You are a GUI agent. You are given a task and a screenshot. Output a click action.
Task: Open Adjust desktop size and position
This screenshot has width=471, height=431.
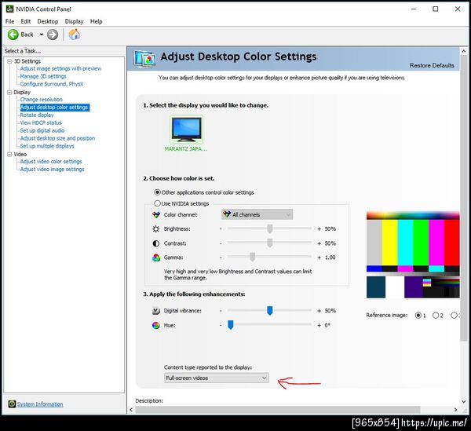click(x=57, y=138)
